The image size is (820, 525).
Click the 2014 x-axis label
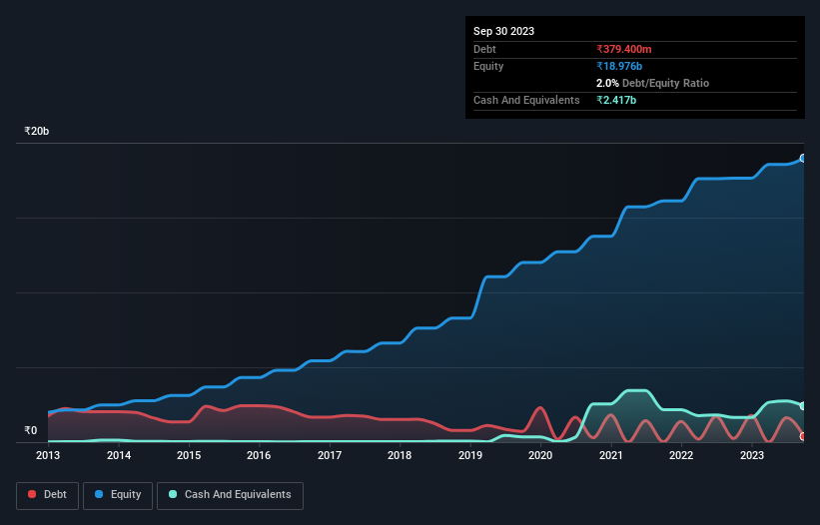point(119,455)
